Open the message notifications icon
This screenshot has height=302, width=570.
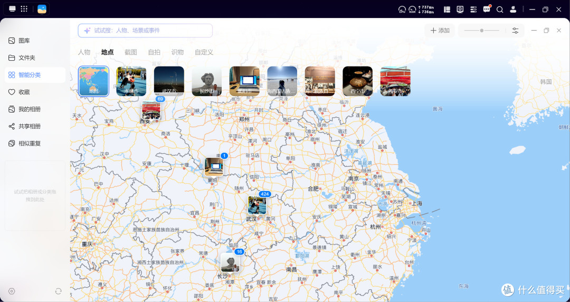(x=487, y=9)
